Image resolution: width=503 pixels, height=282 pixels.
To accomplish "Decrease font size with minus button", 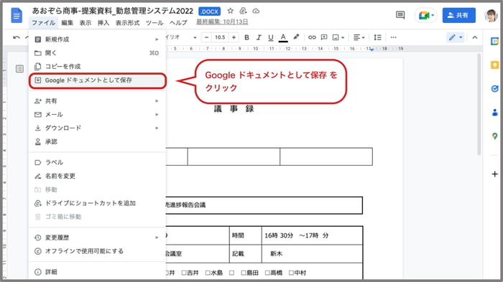I will point(206,37).
